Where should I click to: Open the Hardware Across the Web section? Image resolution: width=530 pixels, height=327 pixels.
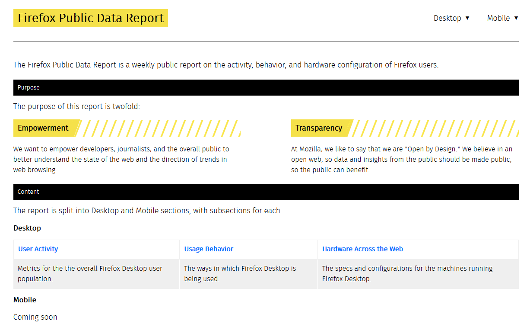[362, 249]
